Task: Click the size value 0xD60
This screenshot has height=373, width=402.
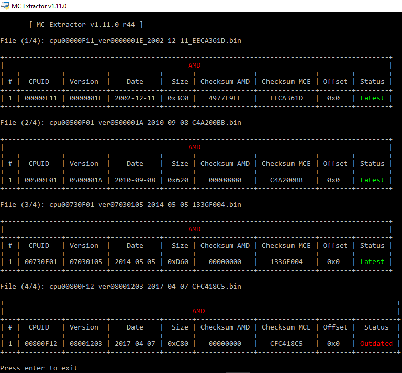Action: [x=178, y=262]
